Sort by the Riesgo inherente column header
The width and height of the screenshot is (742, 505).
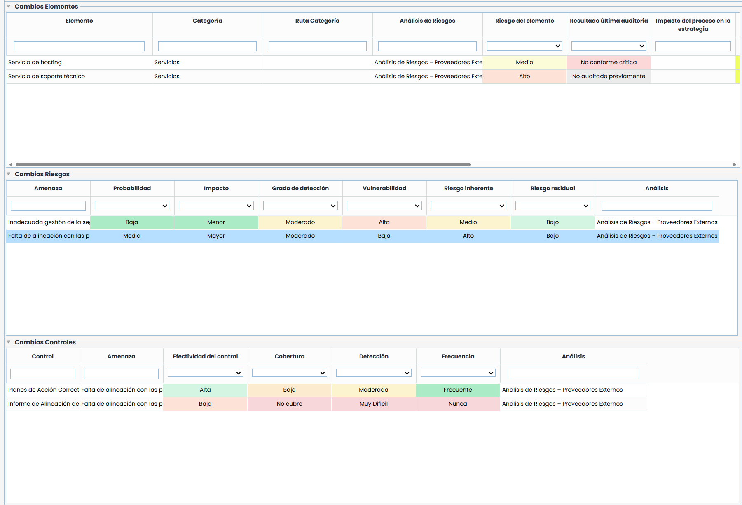click(x=468, y=188)
